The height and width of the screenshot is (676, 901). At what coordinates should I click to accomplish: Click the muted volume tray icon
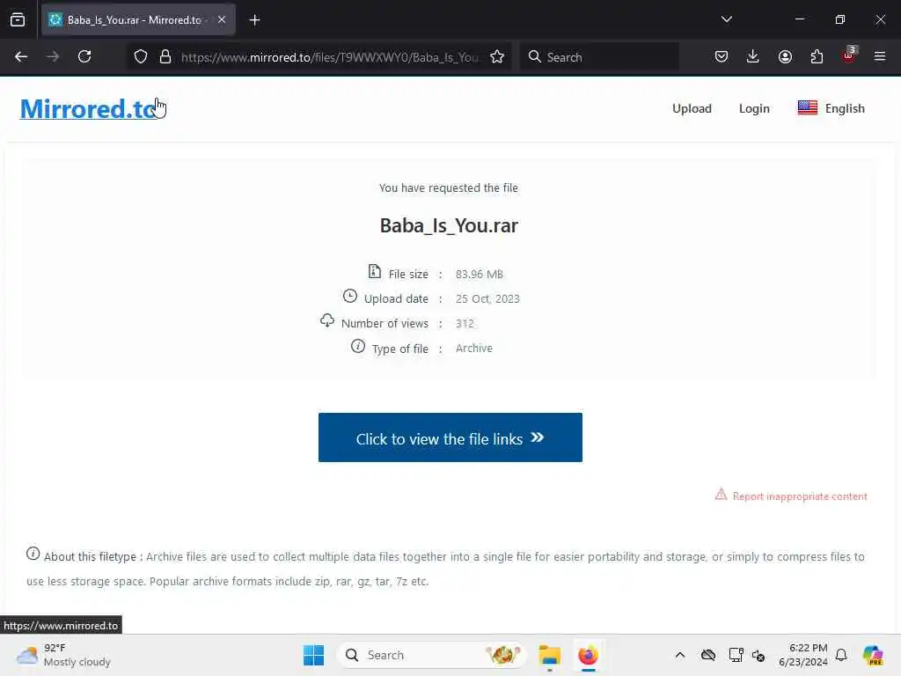click(x=758, y=655)
